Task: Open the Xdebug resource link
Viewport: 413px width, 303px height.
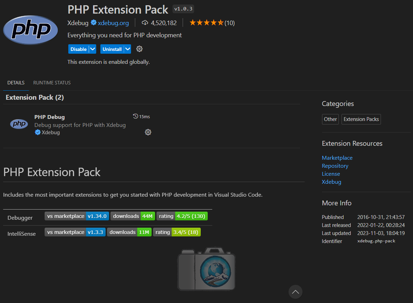Action: [x=331, y=182]
